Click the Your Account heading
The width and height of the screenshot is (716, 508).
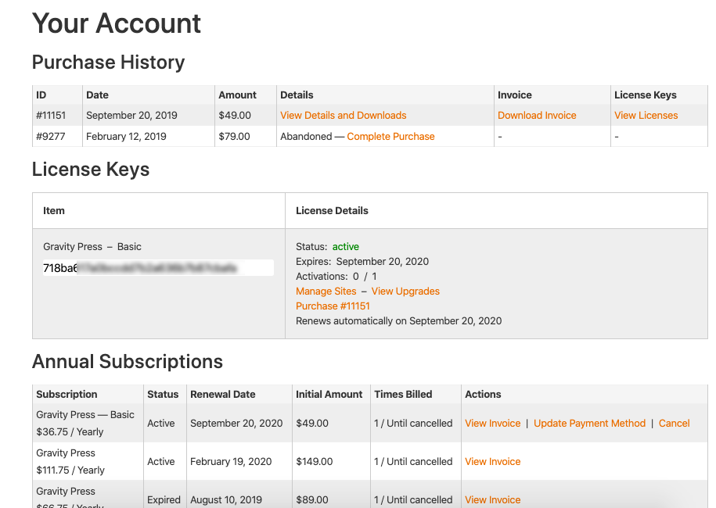[117, 23]
